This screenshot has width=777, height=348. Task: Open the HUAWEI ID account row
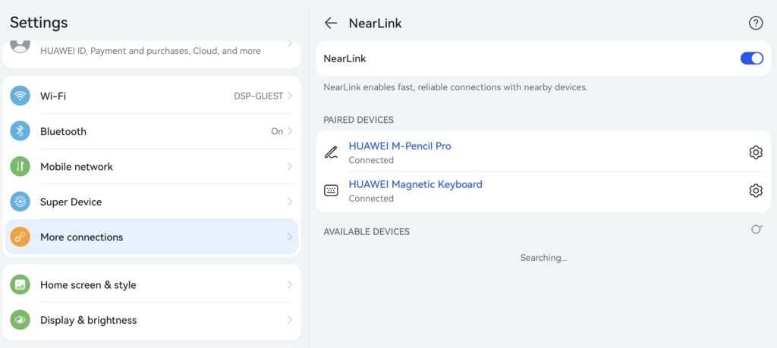[x=152, y=50]
